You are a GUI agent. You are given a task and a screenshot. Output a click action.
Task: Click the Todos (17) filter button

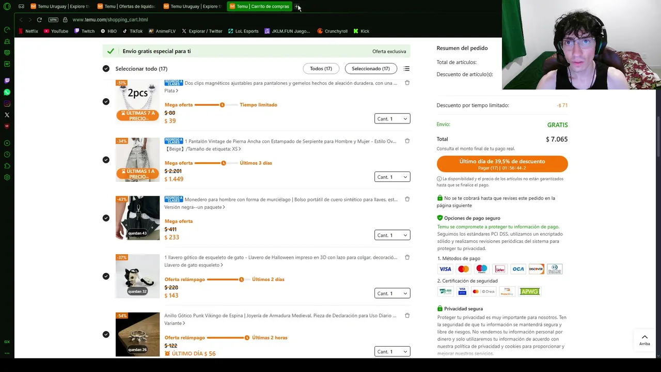tap(321, 69)
